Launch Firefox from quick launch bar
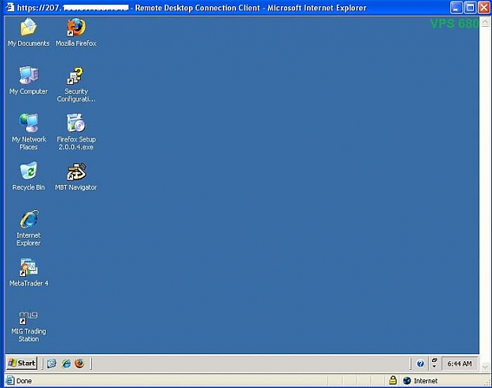The width and height of the screenshot is (492, 388). tap(80, 364)
